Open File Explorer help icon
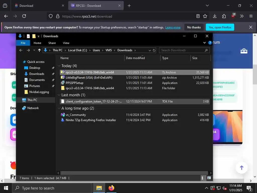 [210, 43]
